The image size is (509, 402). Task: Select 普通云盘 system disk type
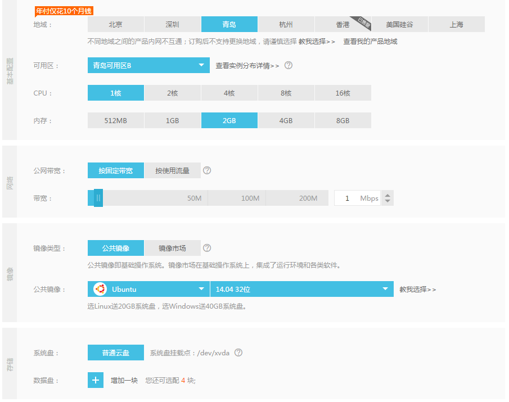click(x=116, y=353)
